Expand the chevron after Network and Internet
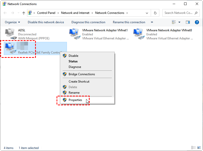The image size is (203, 151). click(92, 13)
